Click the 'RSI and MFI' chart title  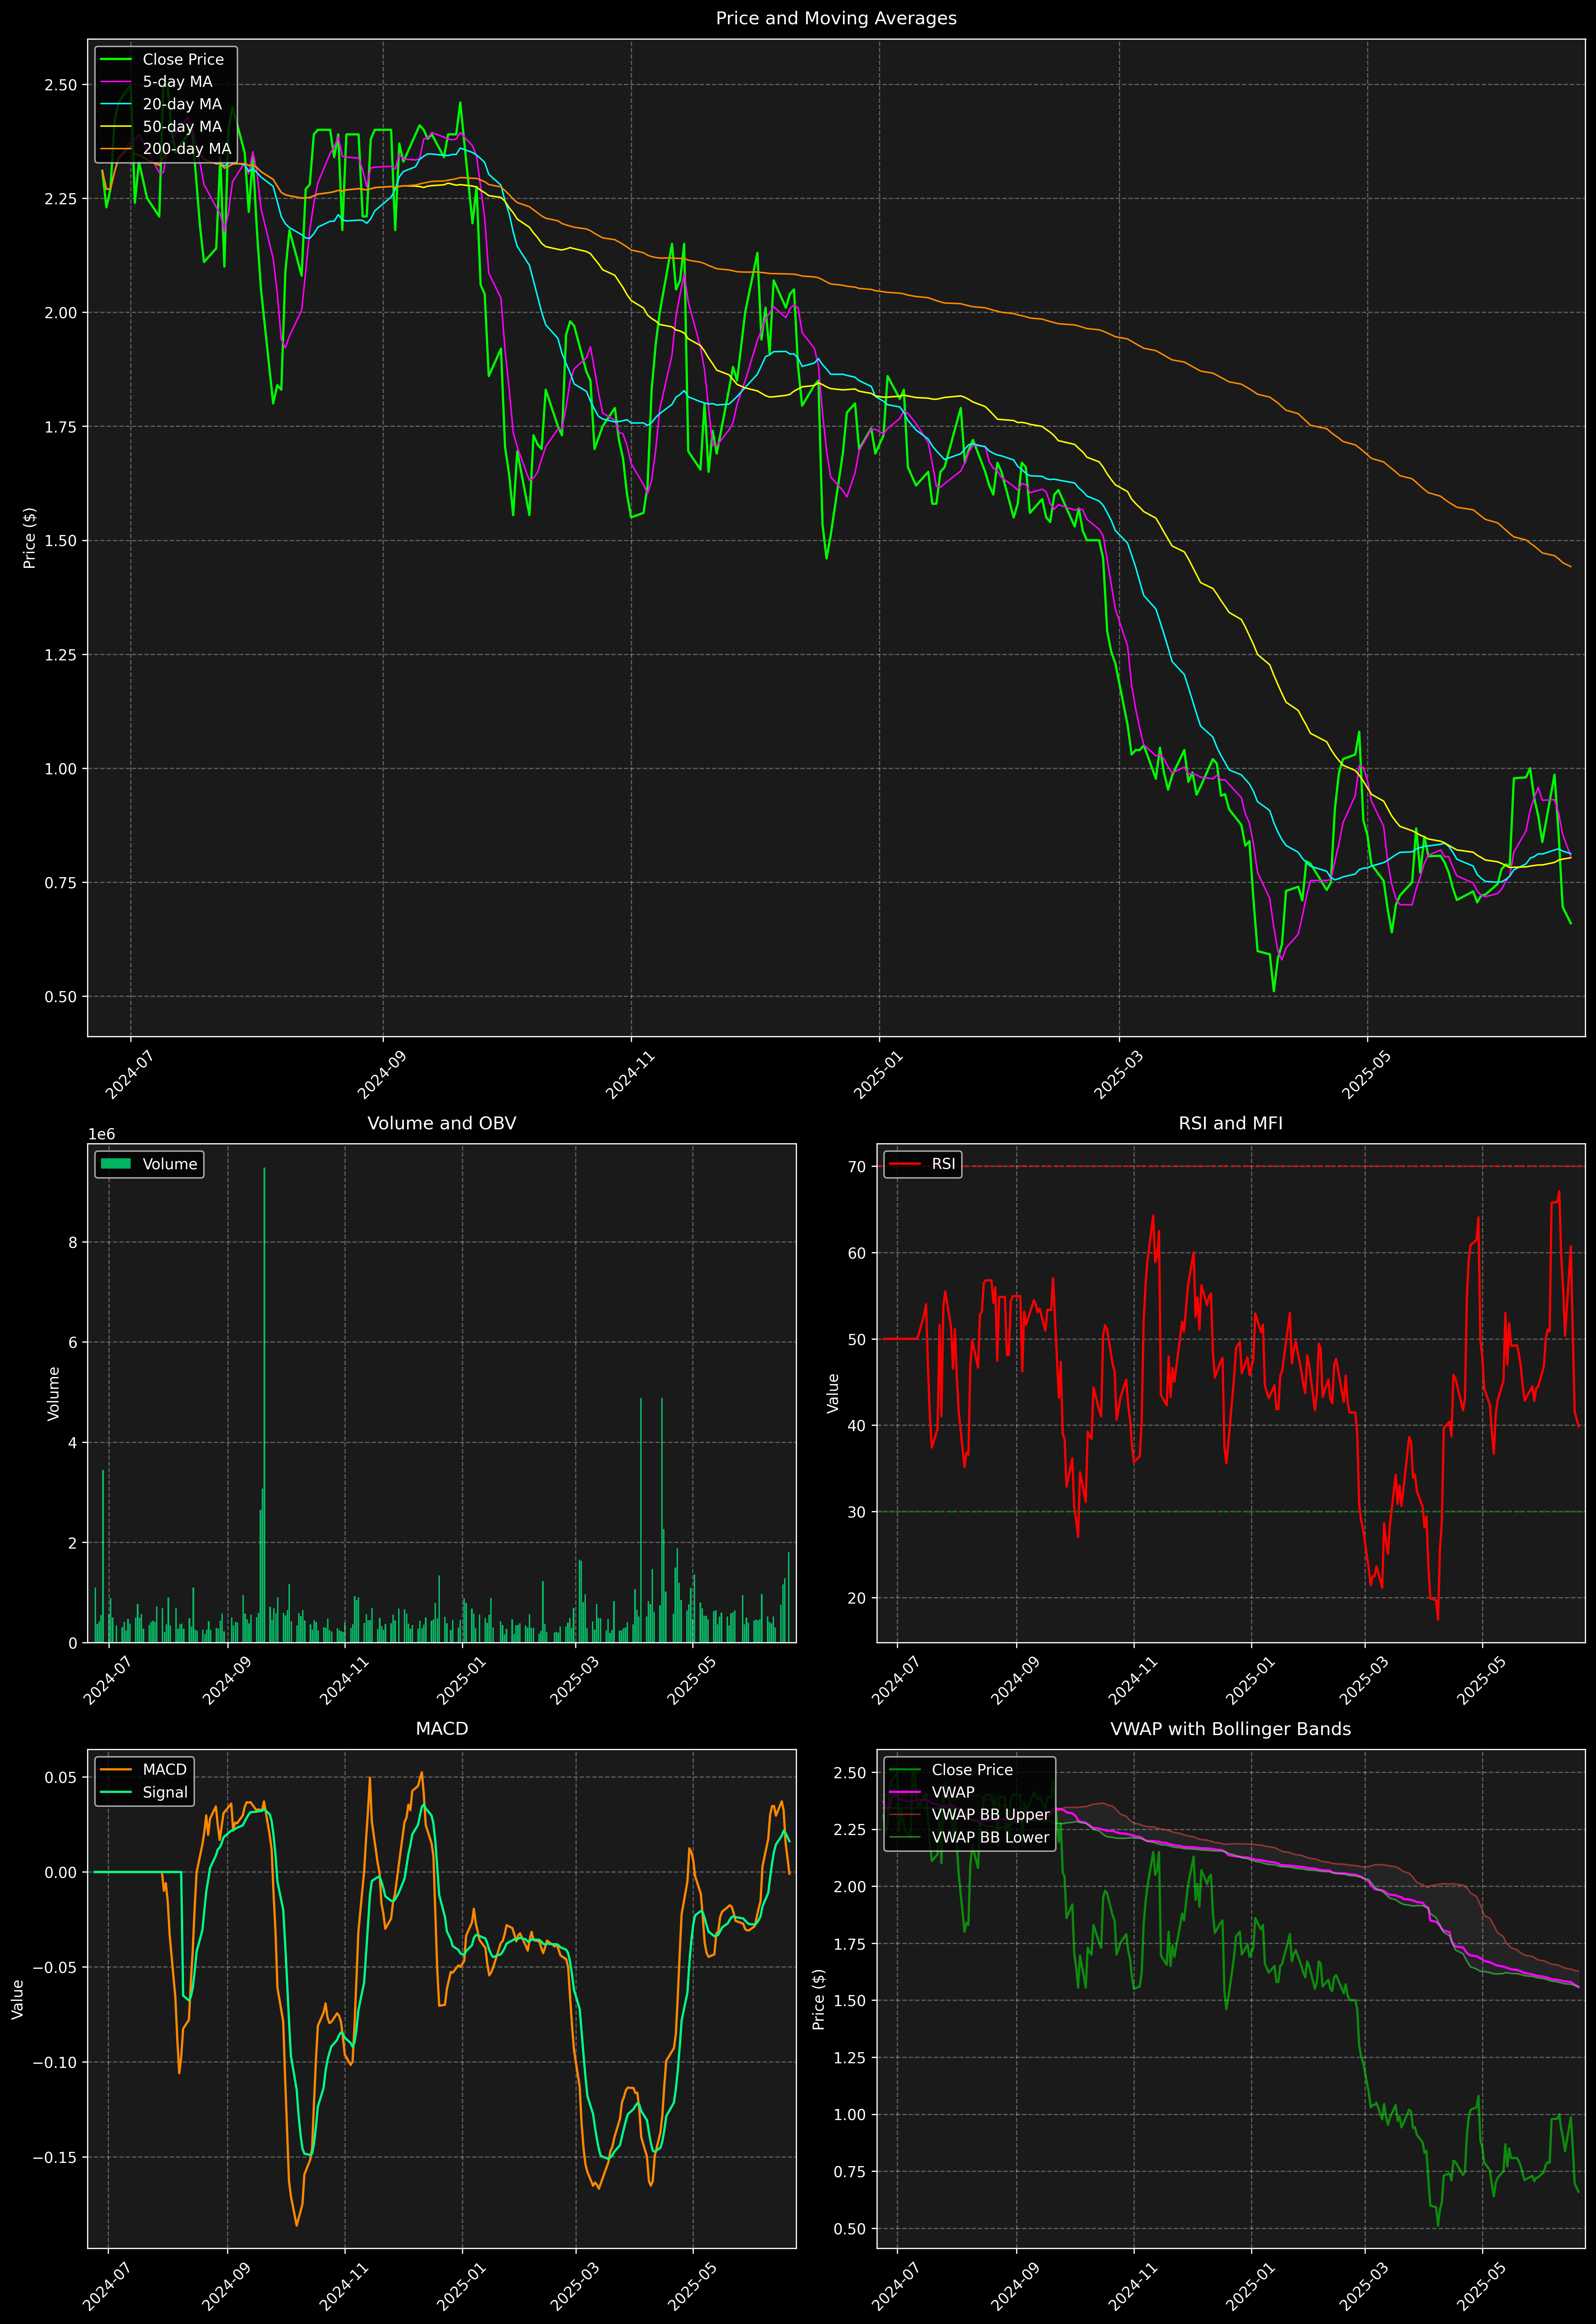[1231, 1123]
